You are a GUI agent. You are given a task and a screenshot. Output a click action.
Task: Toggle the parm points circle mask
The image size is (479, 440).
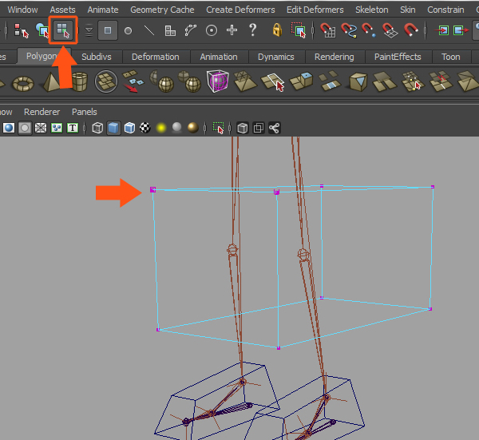[x=129, y=31]
